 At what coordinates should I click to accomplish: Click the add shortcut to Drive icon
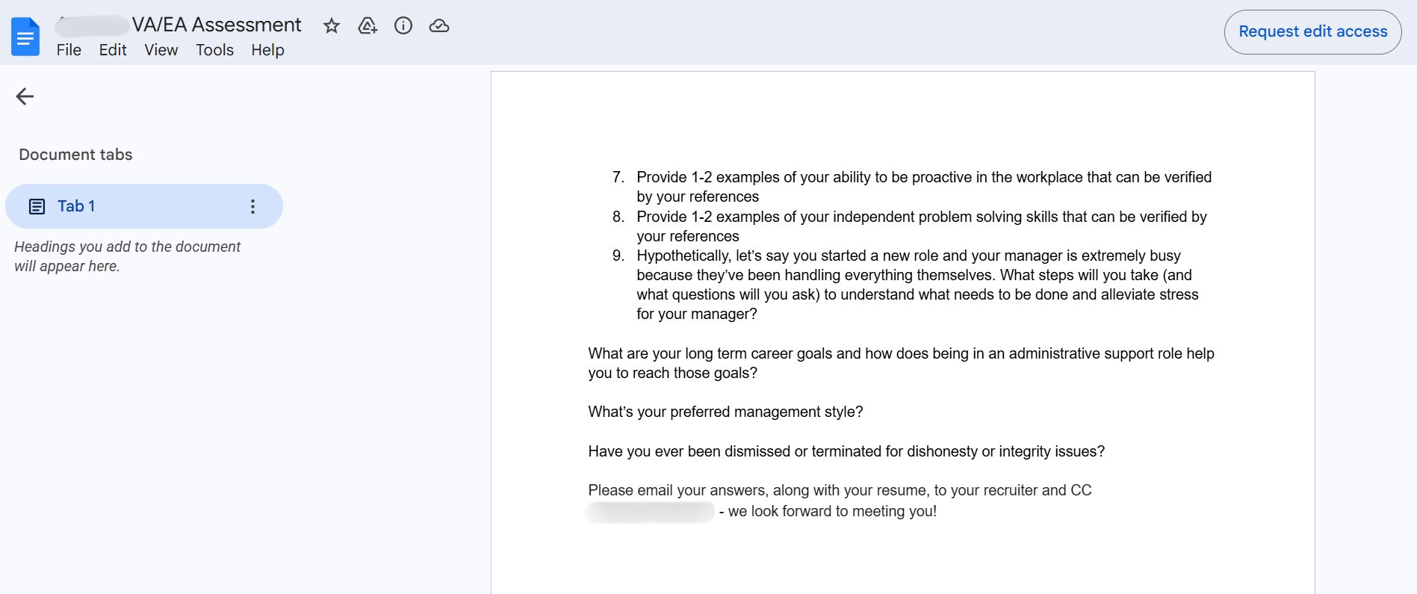368,26
